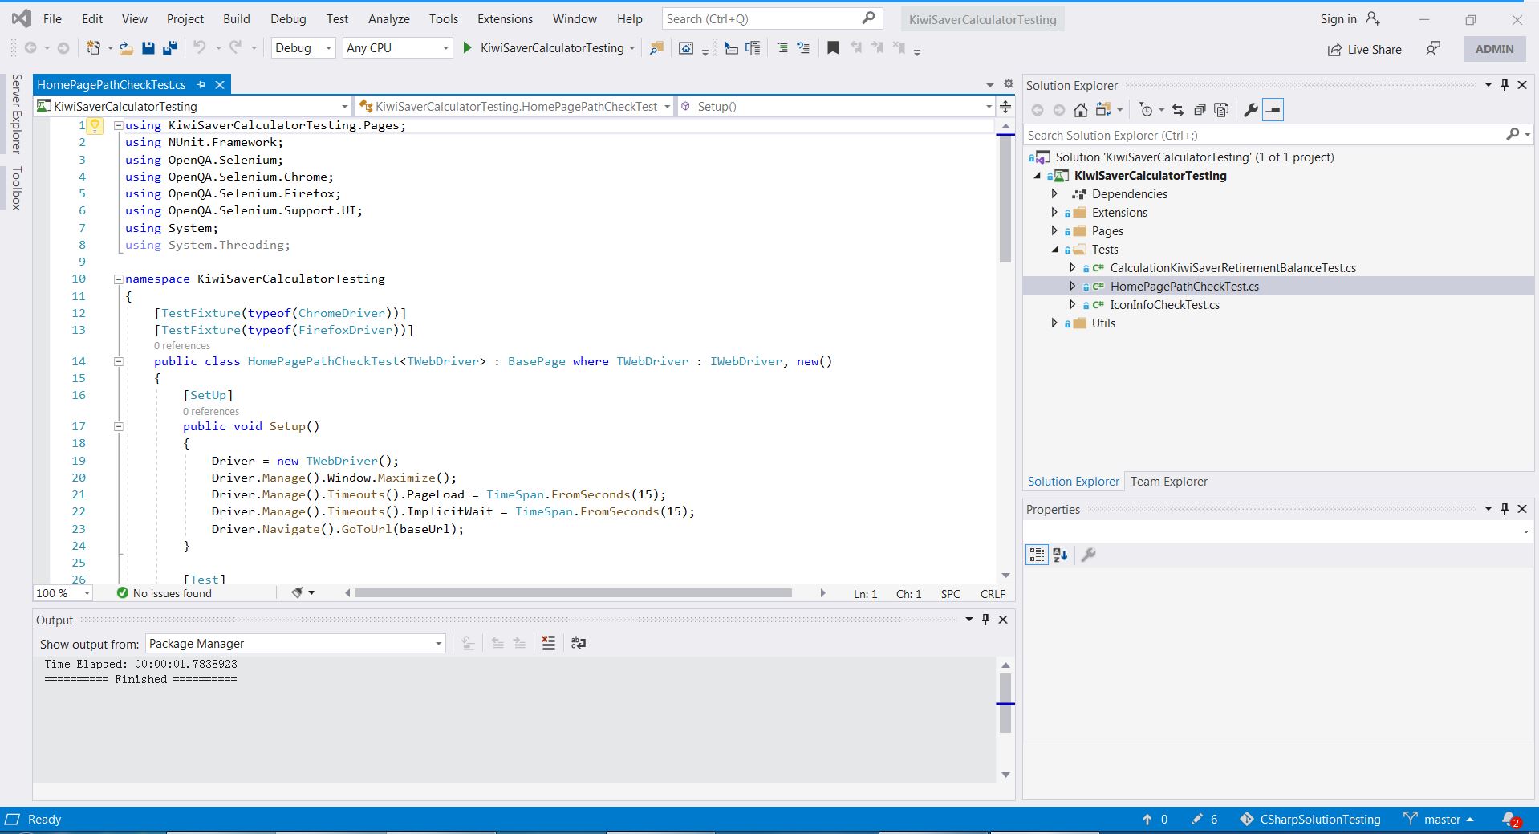Click the CSharpSolutionTesting repository in status bar
1539x834 pixels.
[x=1310, y=820]
